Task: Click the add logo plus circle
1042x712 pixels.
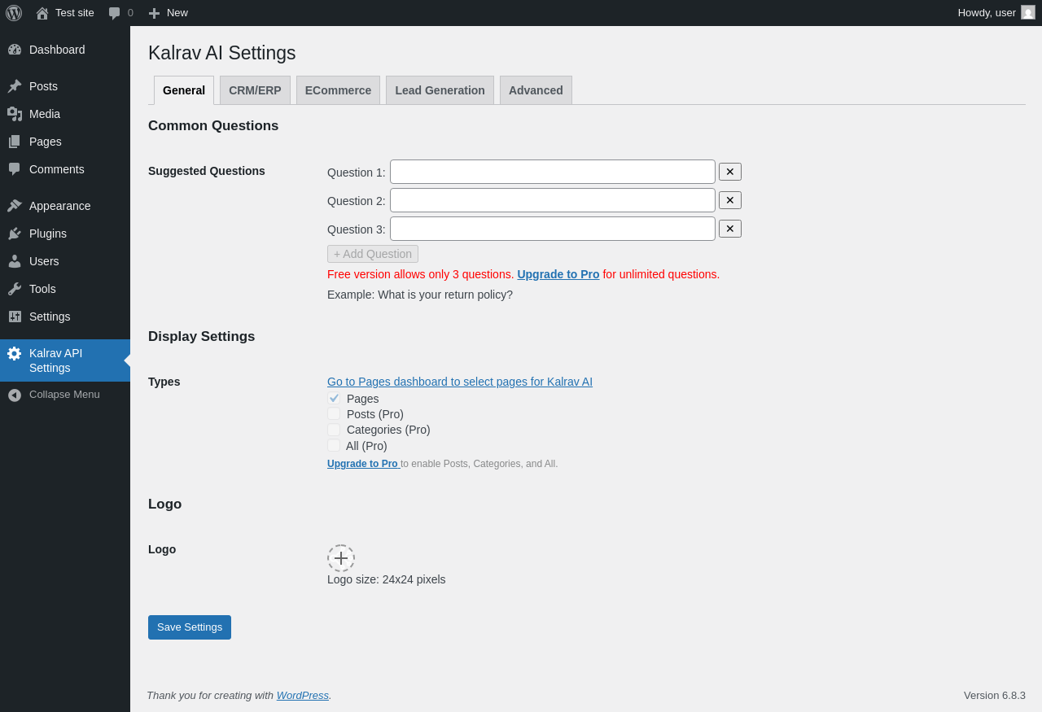Action: [x=341, y=558]
